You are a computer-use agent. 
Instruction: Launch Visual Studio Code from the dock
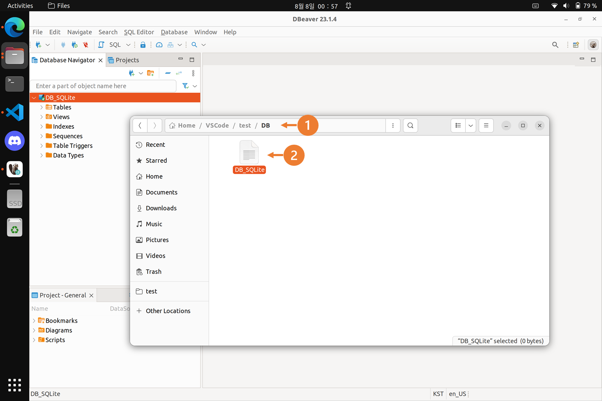(x=15, y=113)
